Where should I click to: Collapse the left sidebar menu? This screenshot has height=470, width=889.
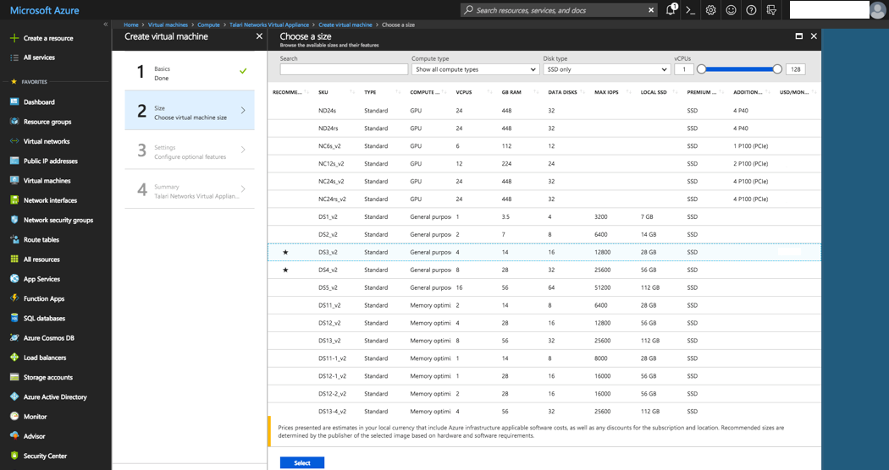[x=105, y=25]
